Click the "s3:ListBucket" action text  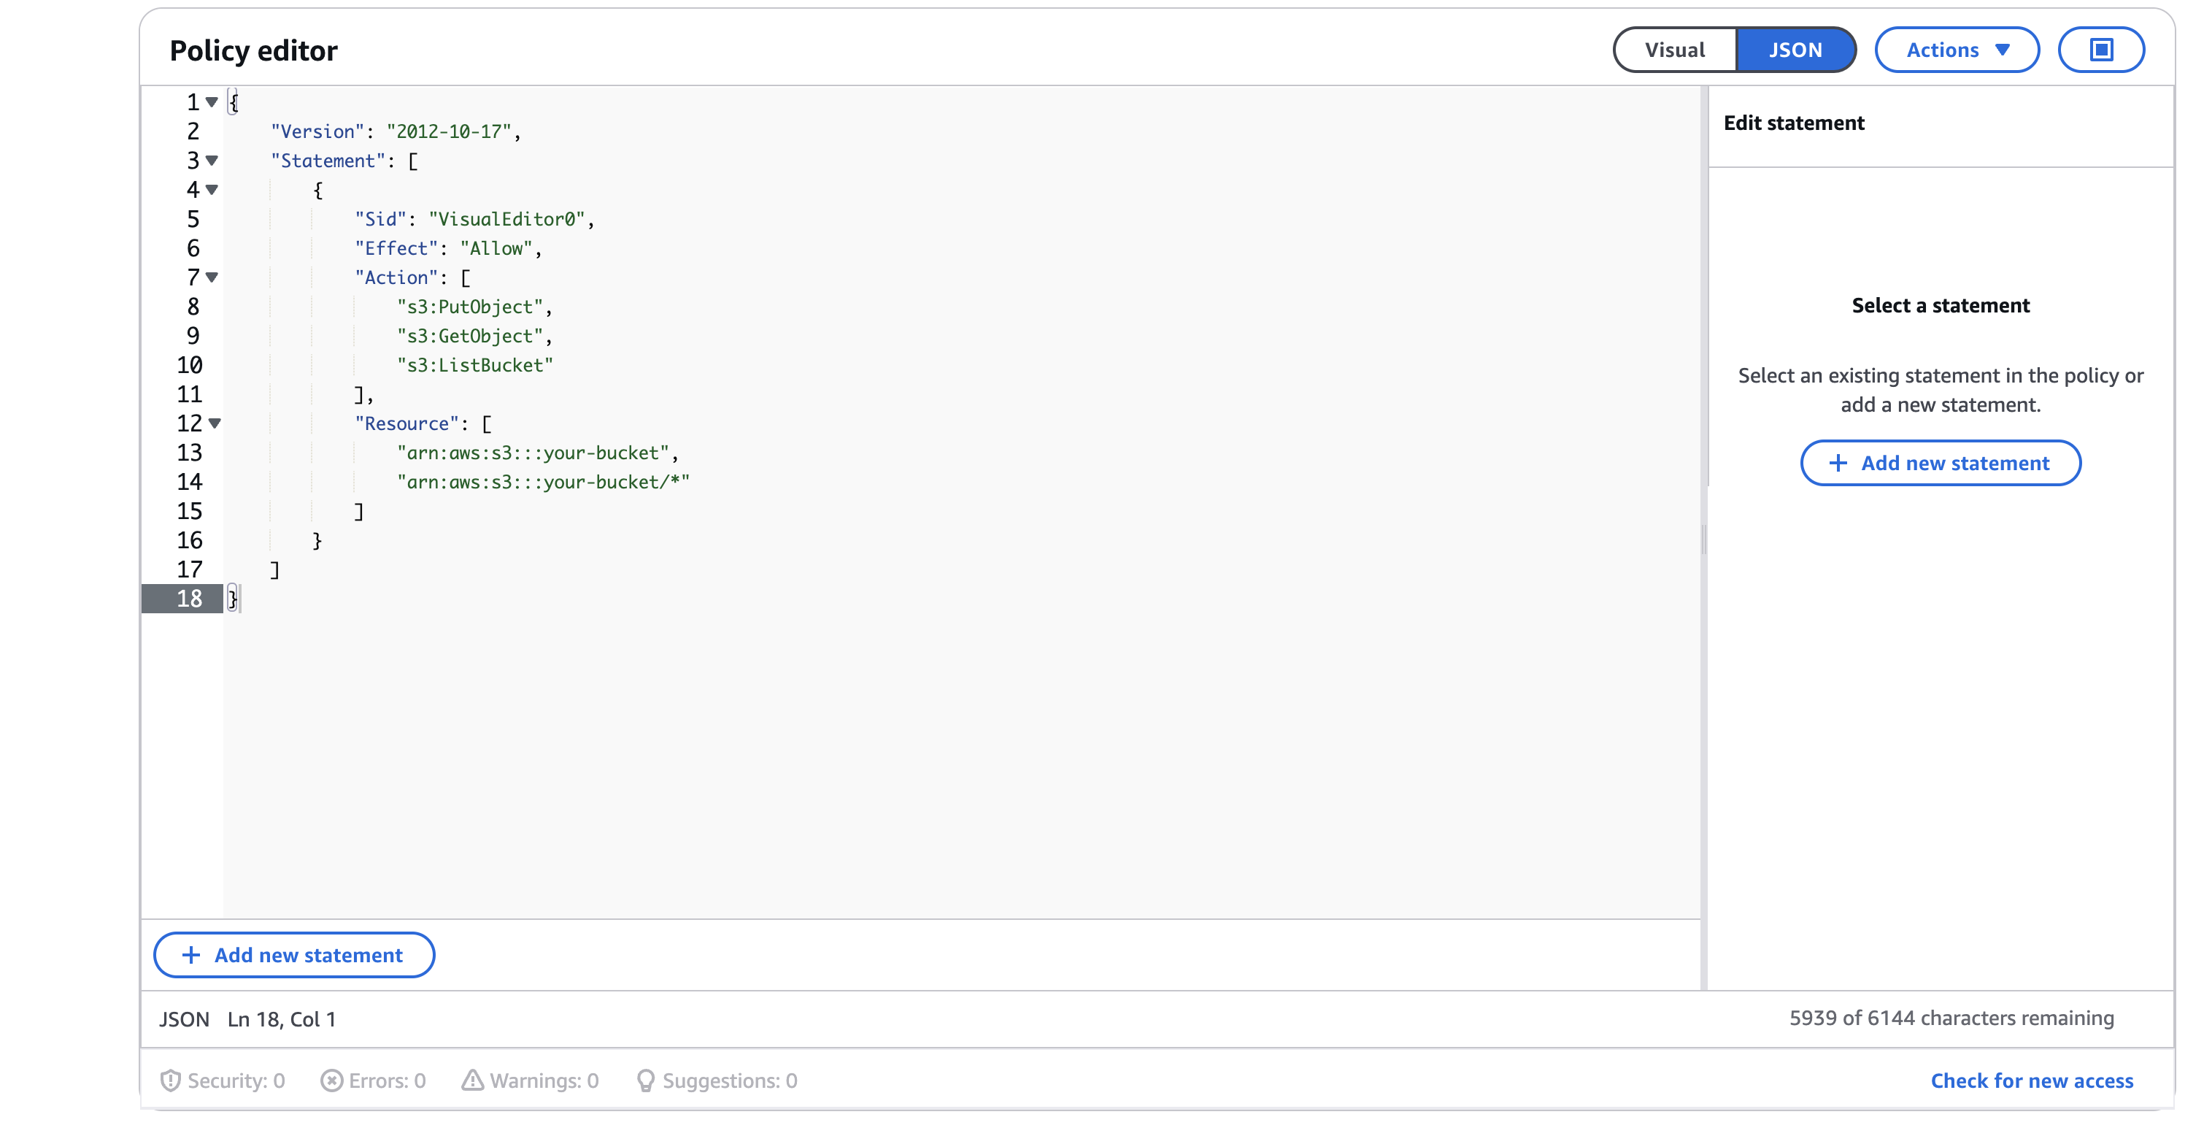coord(475,365)
